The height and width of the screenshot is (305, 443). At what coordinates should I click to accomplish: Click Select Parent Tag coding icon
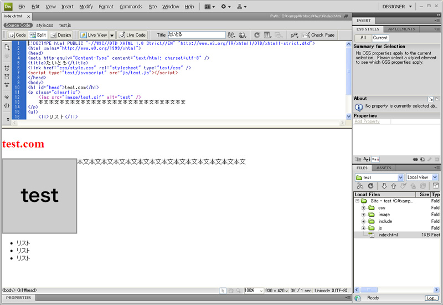[7, 97]
